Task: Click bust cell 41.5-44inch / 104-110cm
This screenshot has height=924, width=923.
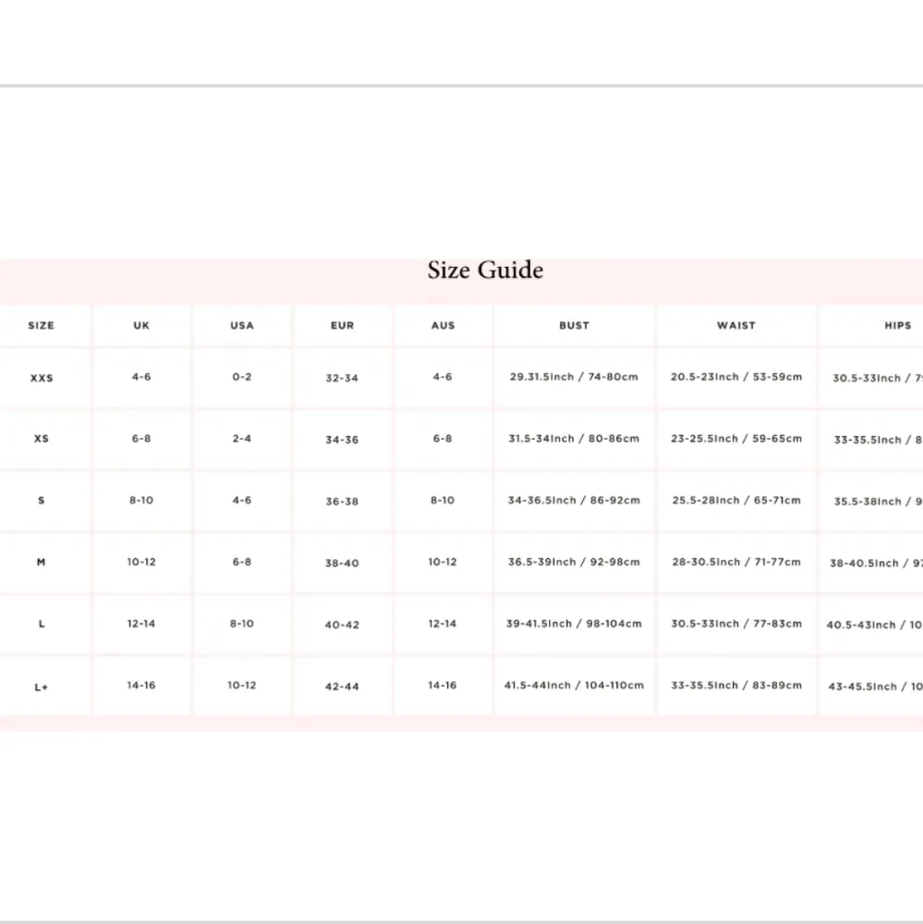Action: point(574,686)
